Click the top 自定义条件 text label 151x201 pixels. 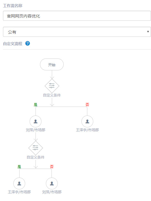coord(52,95)
